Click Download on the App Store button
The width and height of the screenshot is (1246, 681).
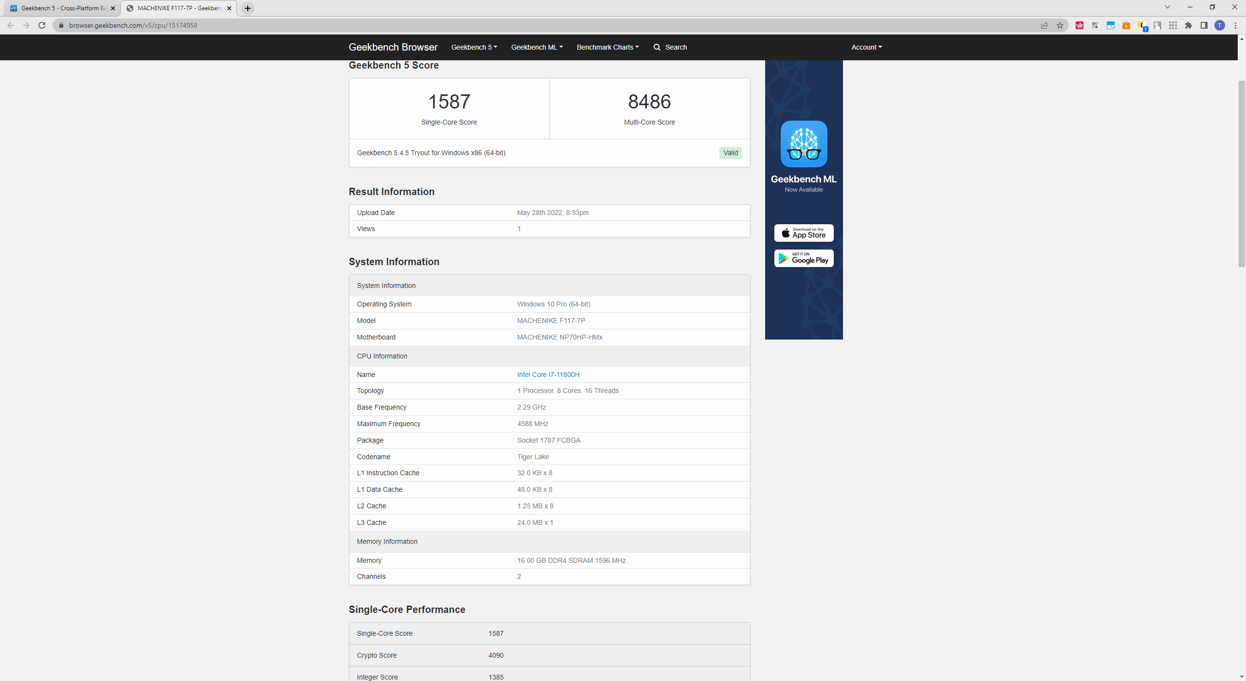pos(804,233)
